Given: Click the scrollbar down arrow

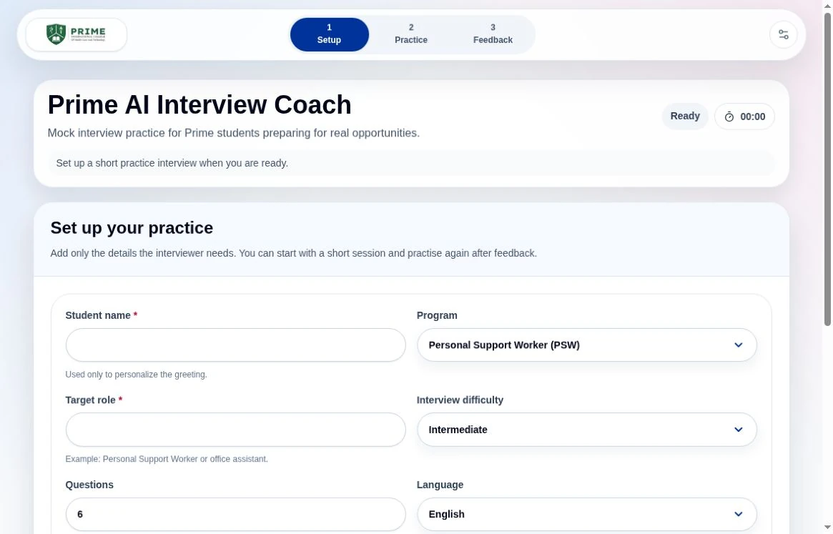Looking at the screenshot, I should [827, 528].
